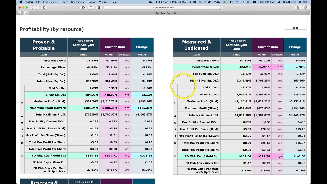Click the Maximum Profit (Silver) $488.25M cell

click(109, 108)
